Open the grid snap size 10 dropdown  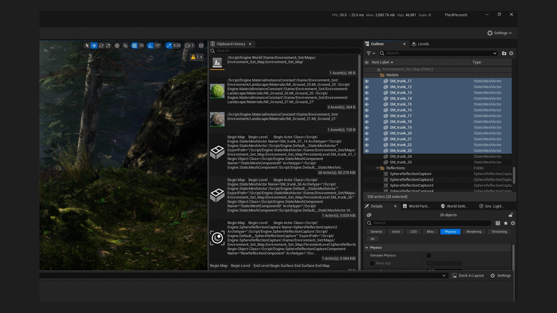[x=141, y=46]
